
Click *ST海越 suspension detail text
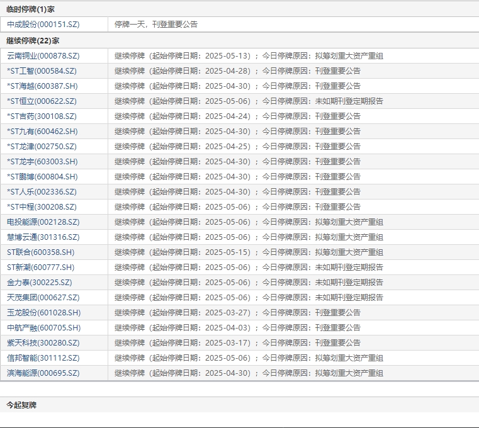click(238, 86)
